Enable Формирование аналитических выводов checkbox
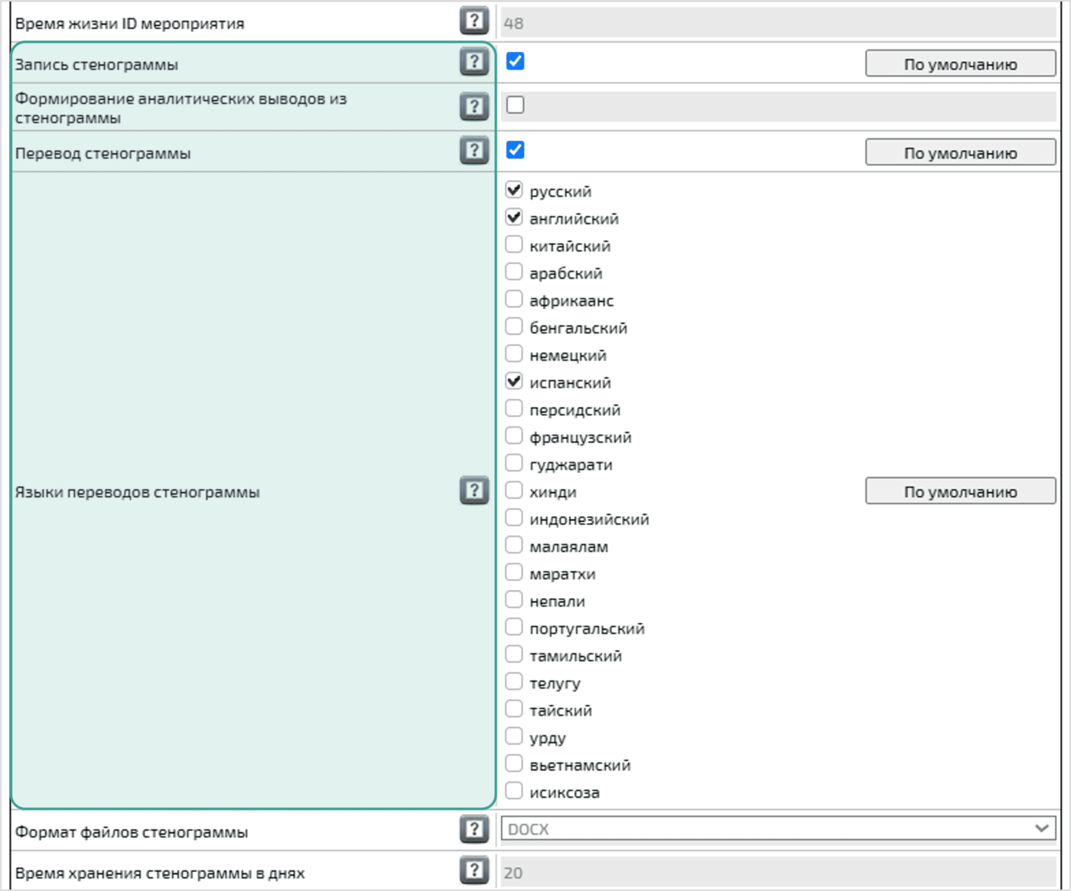This screenshot has height=891, width=1071. click(516, 105)
